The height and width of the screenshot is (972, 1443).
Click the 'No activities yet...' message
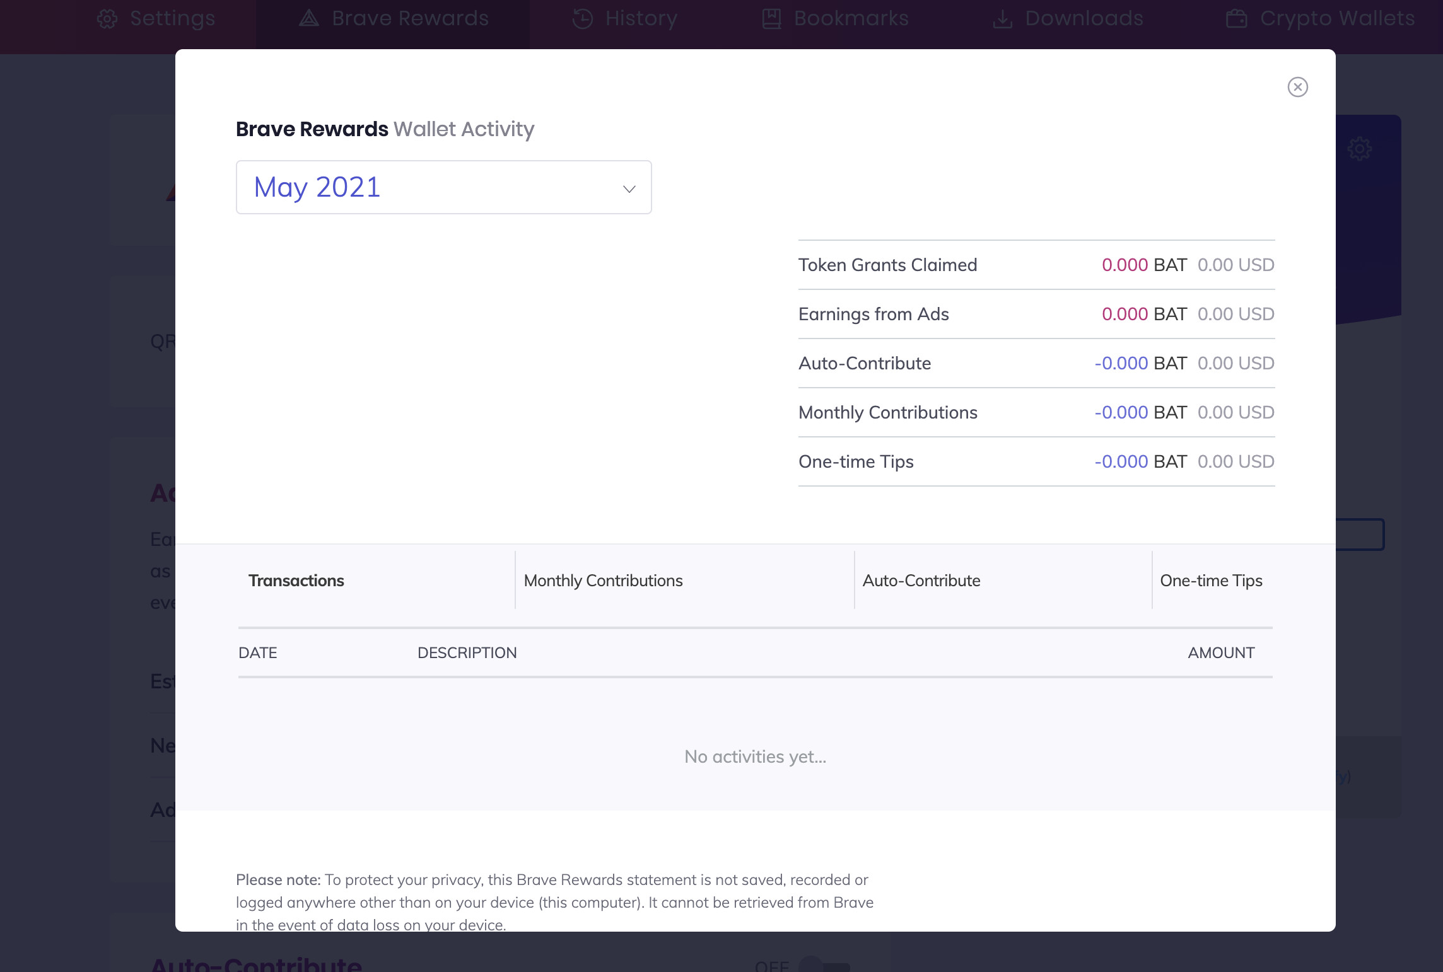point(755,756)
